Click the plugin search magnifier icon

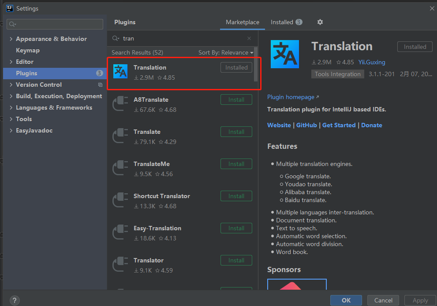tap(116, 38)
